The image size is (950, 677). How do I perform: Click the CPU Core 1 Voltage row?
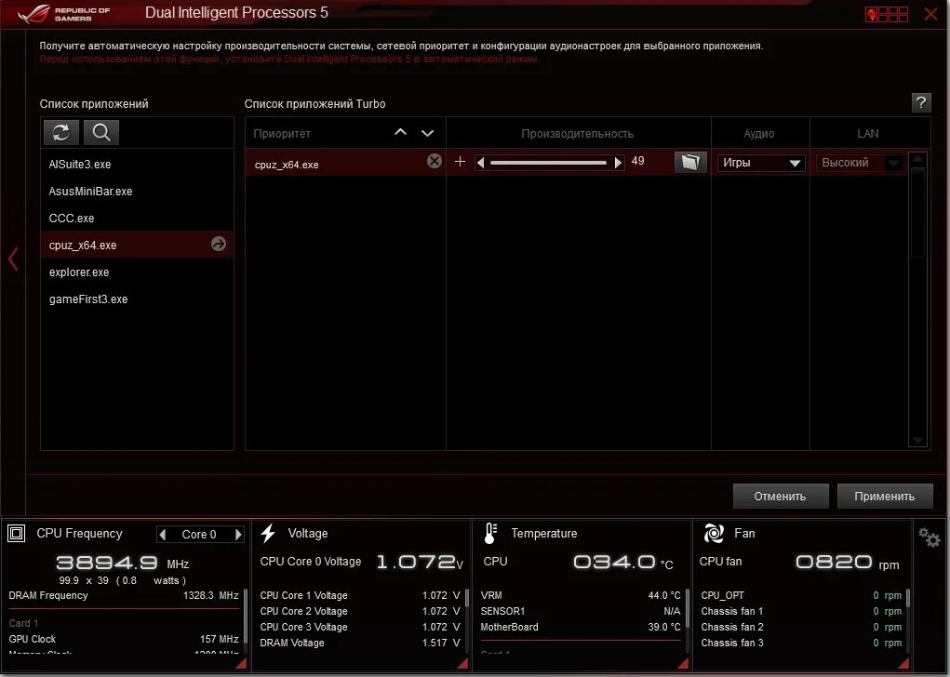click(360, 595)
